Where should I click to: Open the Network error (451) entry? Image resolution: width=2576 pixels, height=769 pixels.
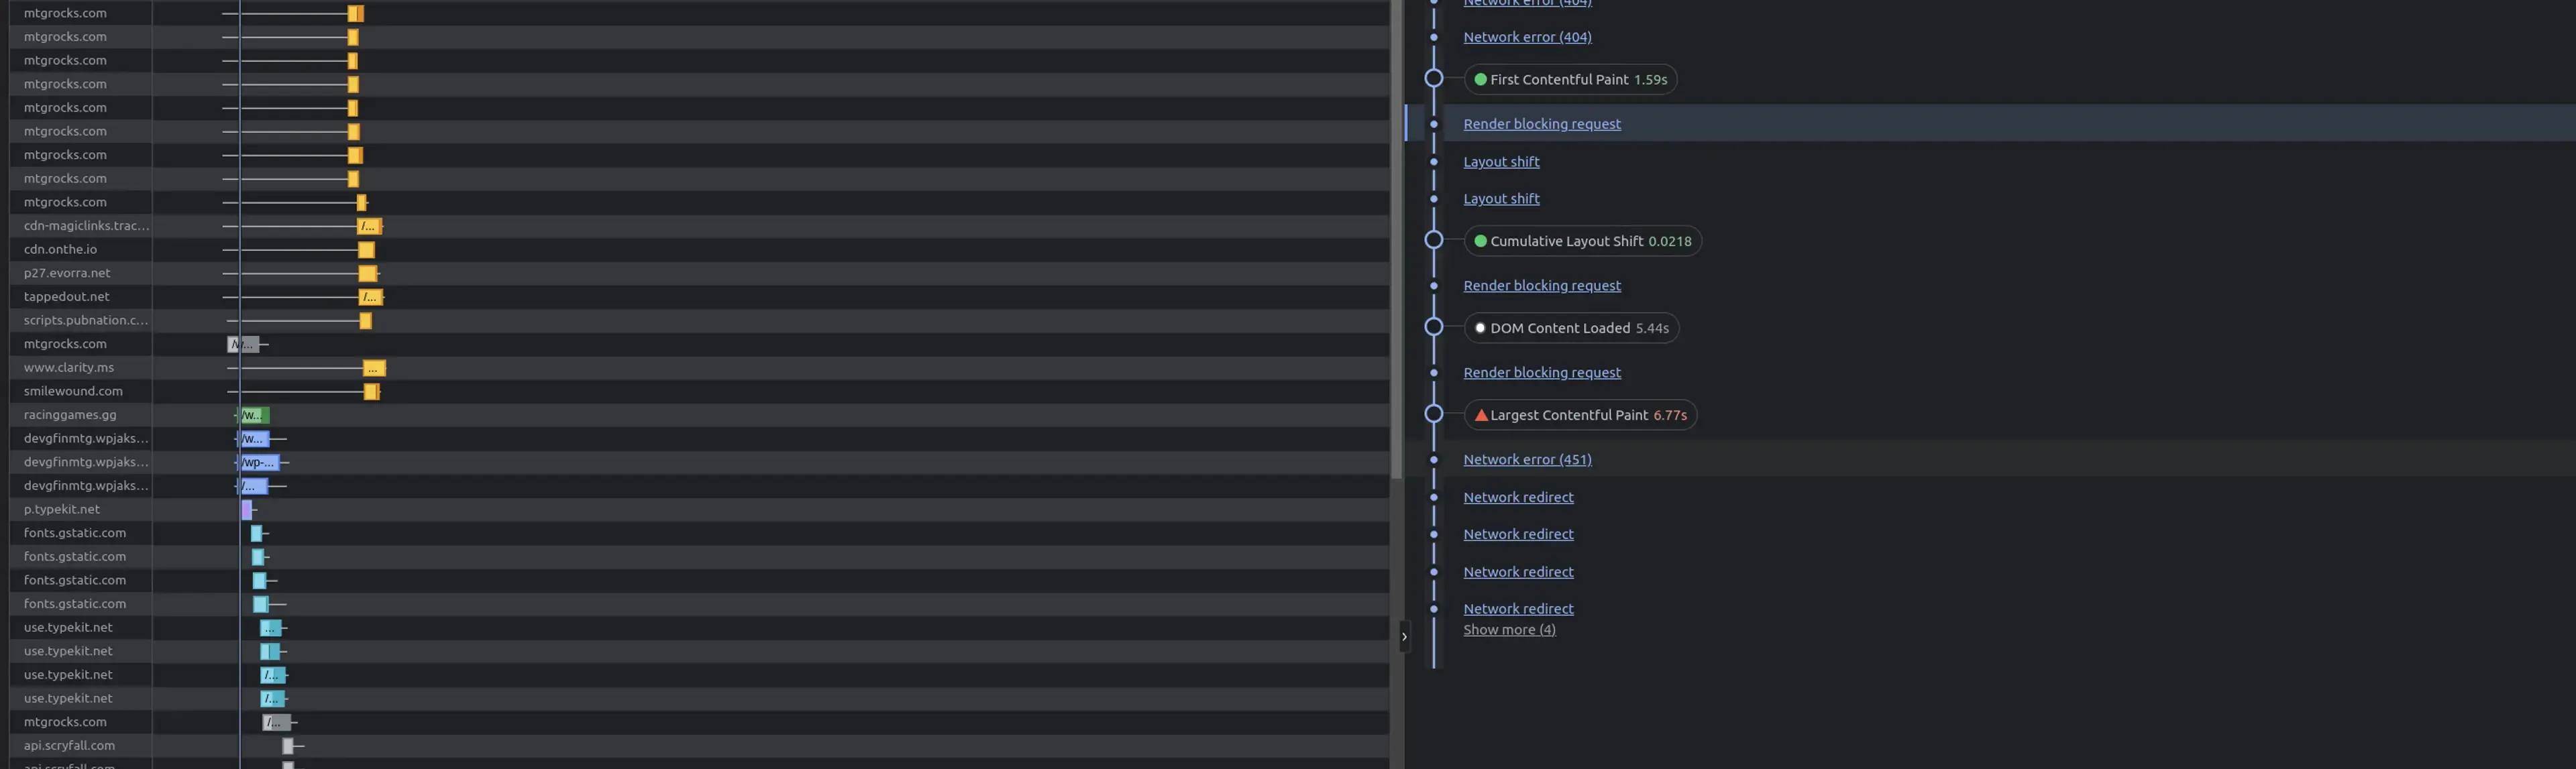pos(1527,459)
